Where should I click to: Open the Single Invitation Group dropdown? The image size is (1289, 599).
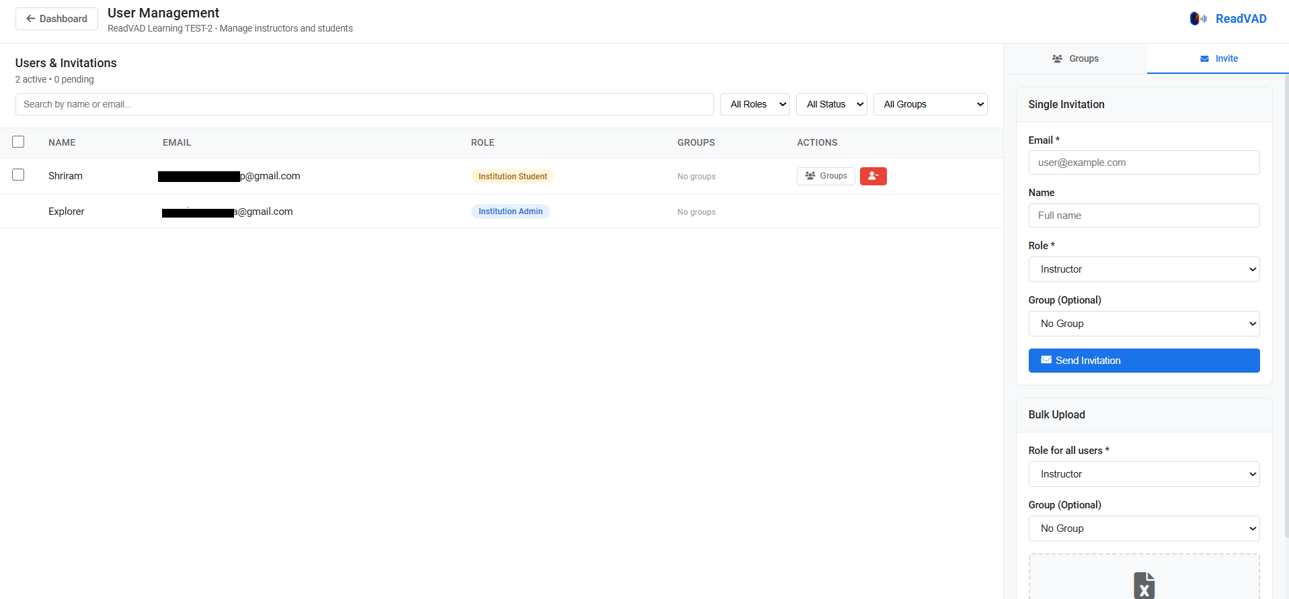click(x=1144, y=324)
